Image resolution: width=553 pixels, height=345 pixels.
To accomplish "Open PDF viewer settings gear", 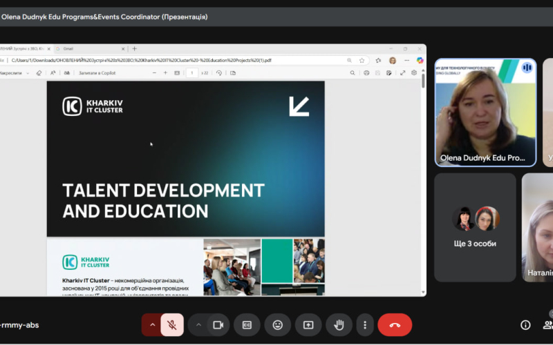I will pyautogui.click(x=414, y=73).
